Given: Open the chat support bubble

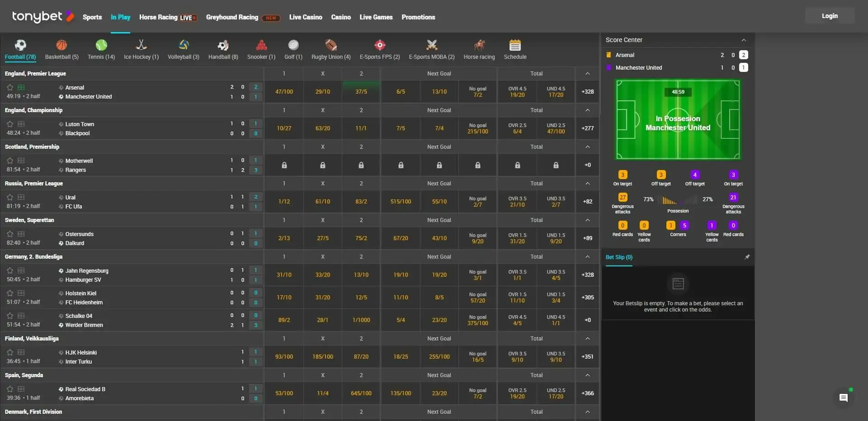Looking at the screenshot, I should (x=844, y=397).
